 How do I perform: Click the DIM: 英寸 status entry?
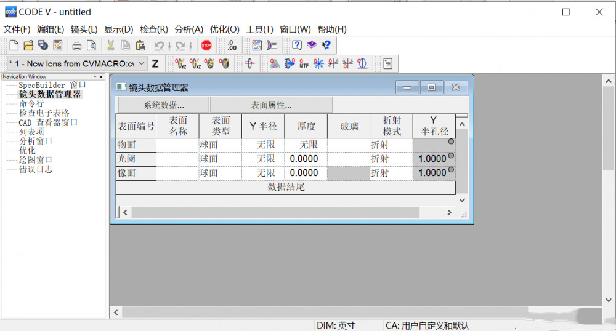(x=336, y=325)
